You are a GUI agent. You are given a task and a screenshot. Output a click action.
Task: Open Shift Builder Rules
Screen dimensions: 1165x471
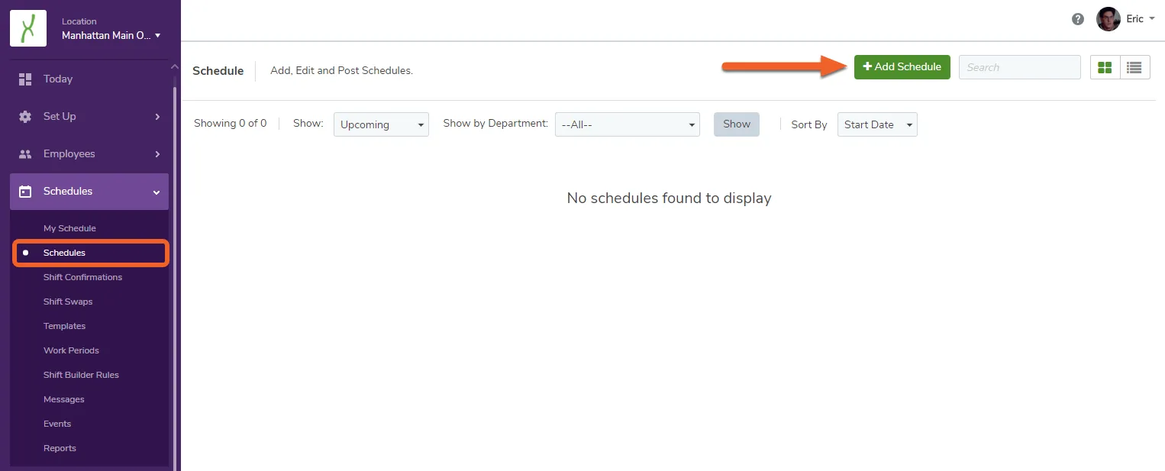coord(81,375)
